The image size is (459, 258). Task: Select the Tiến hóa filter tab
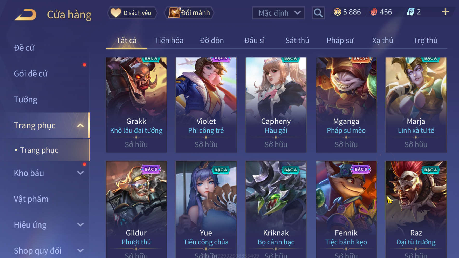169,41
